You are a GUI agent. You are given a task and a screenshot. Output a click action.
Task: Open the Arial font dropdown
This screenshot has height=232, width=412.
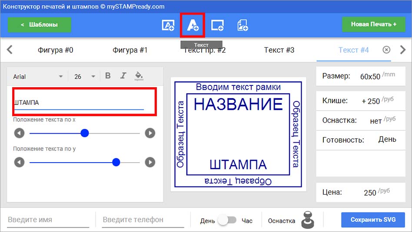coord(38,77)
